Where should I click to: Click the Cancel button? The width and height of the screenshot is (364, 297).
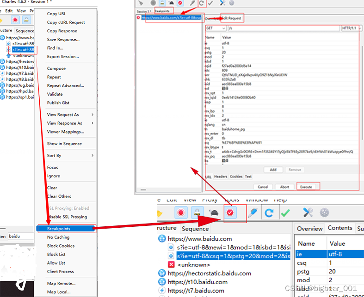pos(263,187)
